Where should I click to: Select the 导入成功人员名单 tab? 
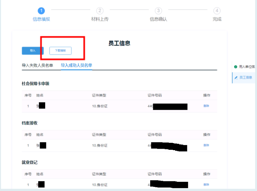tap(76, 66)
